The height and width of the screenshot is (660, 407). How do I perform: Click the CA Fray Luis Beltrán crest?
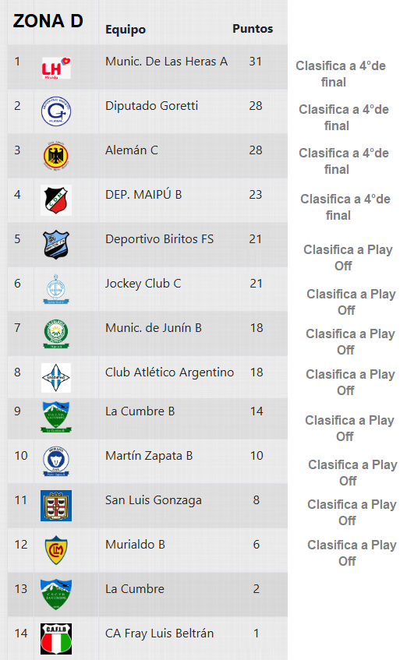coord(56,639)
